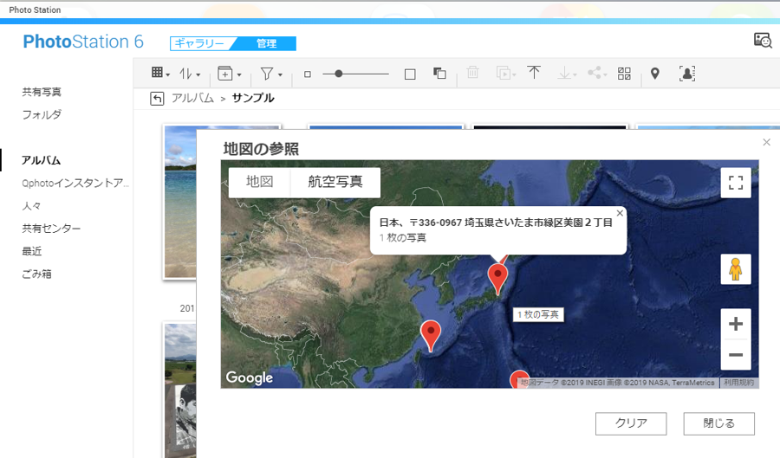The width and height of the screenshot is (780, 458).
Task: Click the thumbnail size slider handle
Action: point(338,74)
